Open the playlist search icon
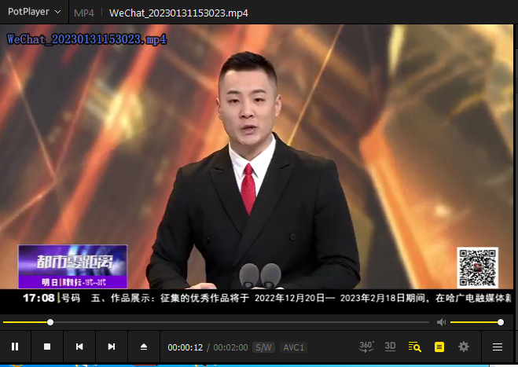Screen dimensions: 518x367 [x=415, y=347]
